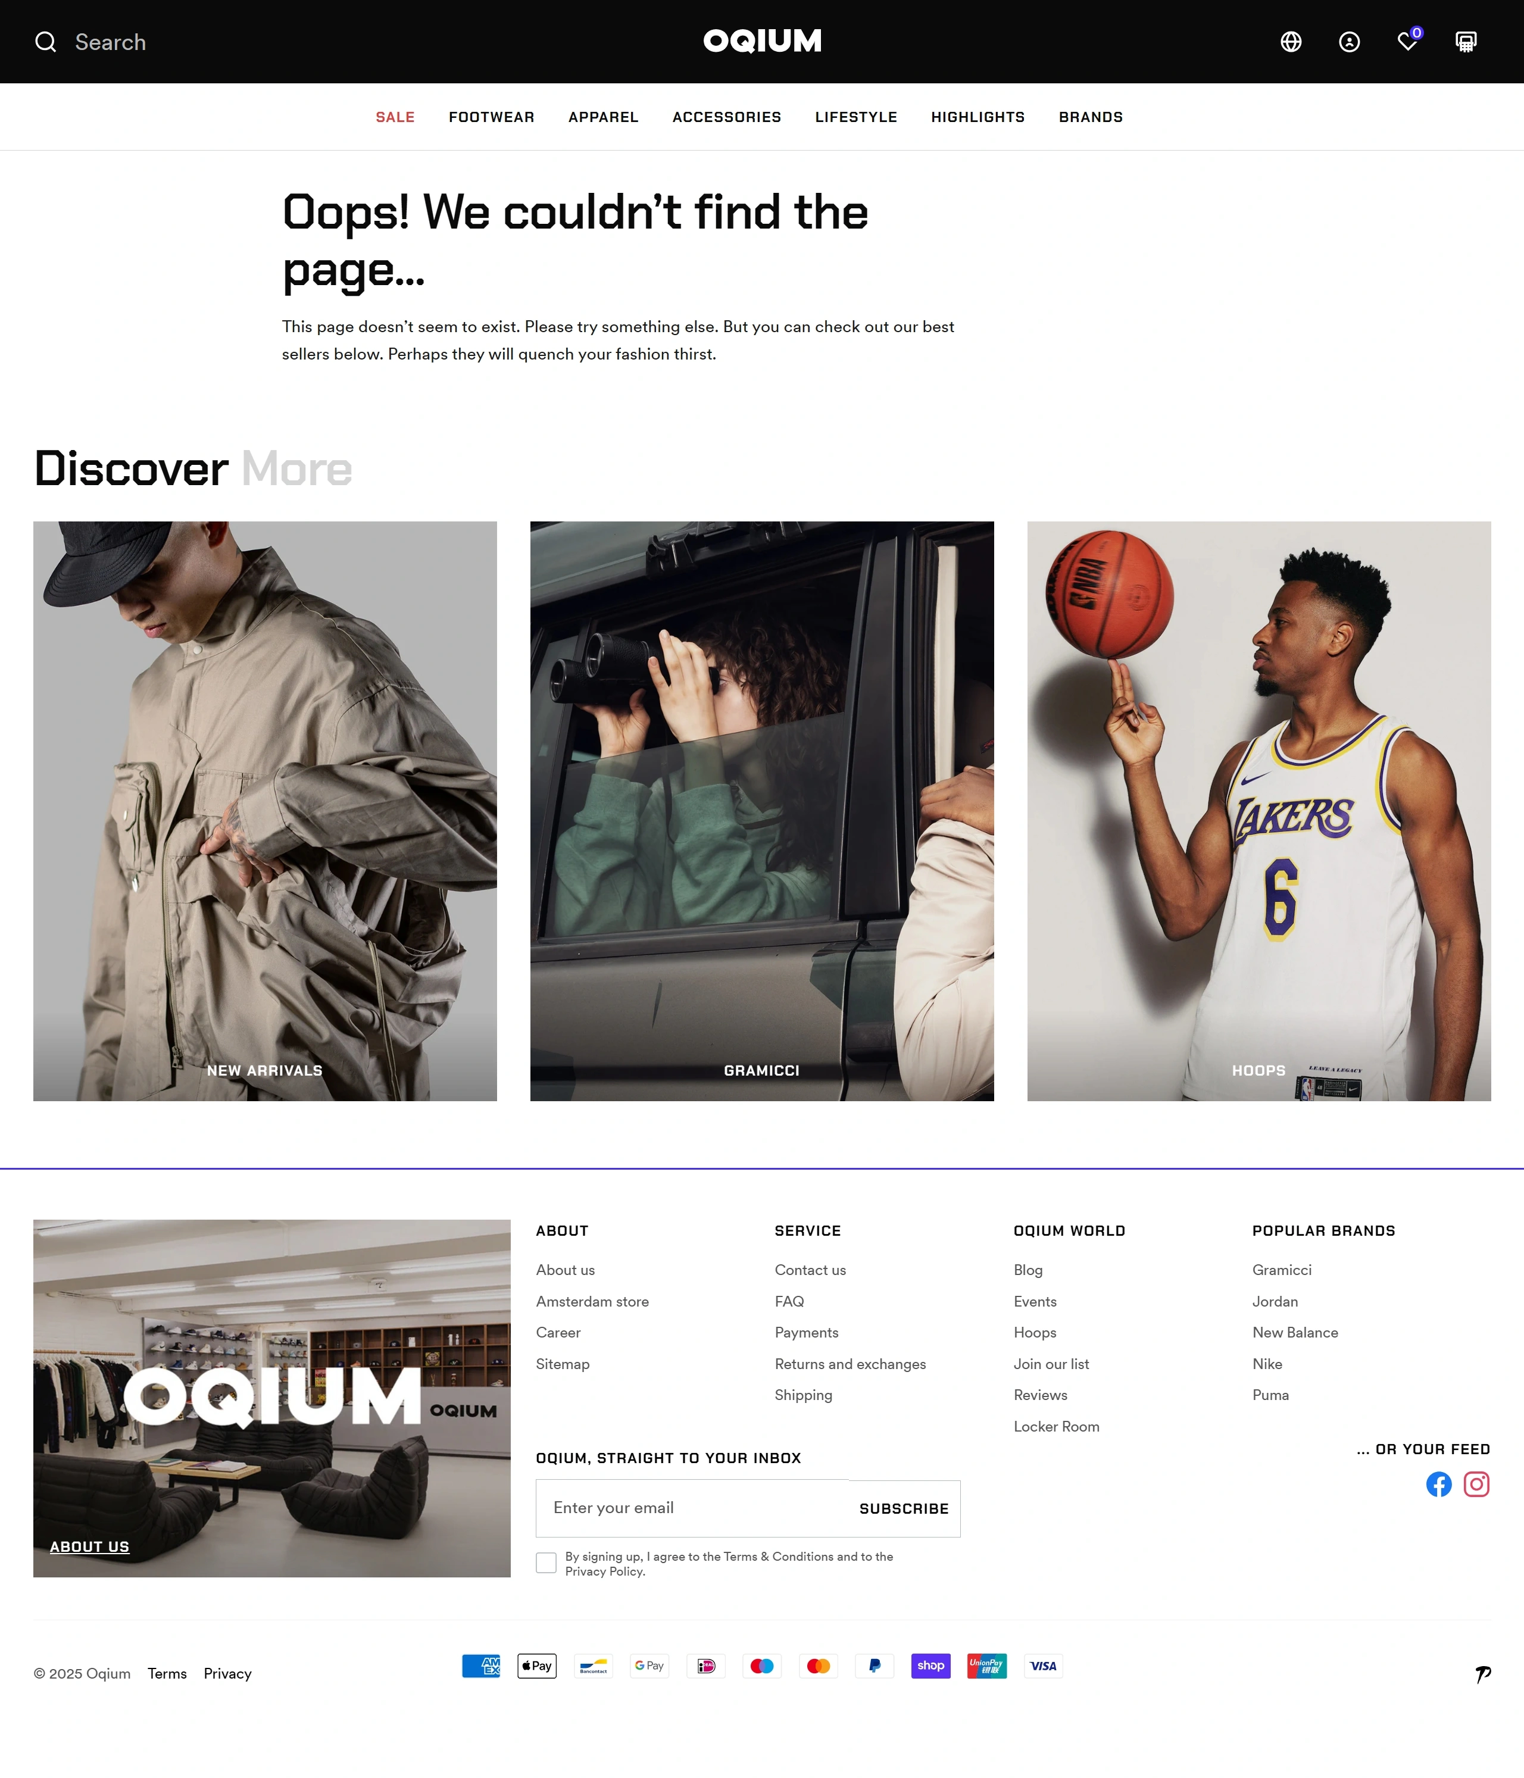Screen dimensions: 1524x1778
Task: Visit the Facebook page icon
Action: (x=1438, y=1484)
